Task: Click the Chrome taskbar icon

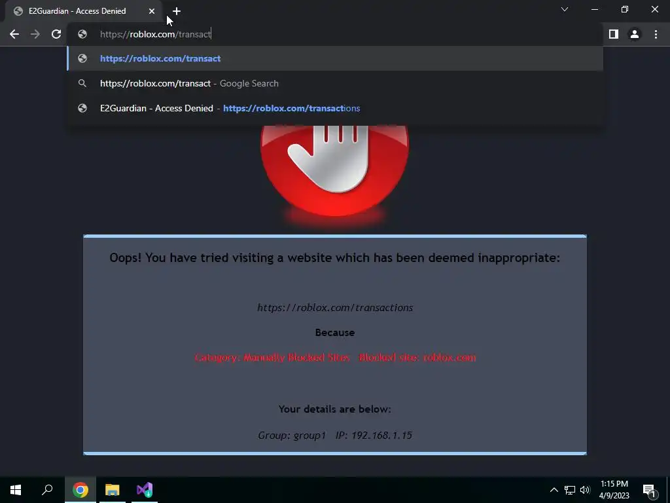Action: 80,490
